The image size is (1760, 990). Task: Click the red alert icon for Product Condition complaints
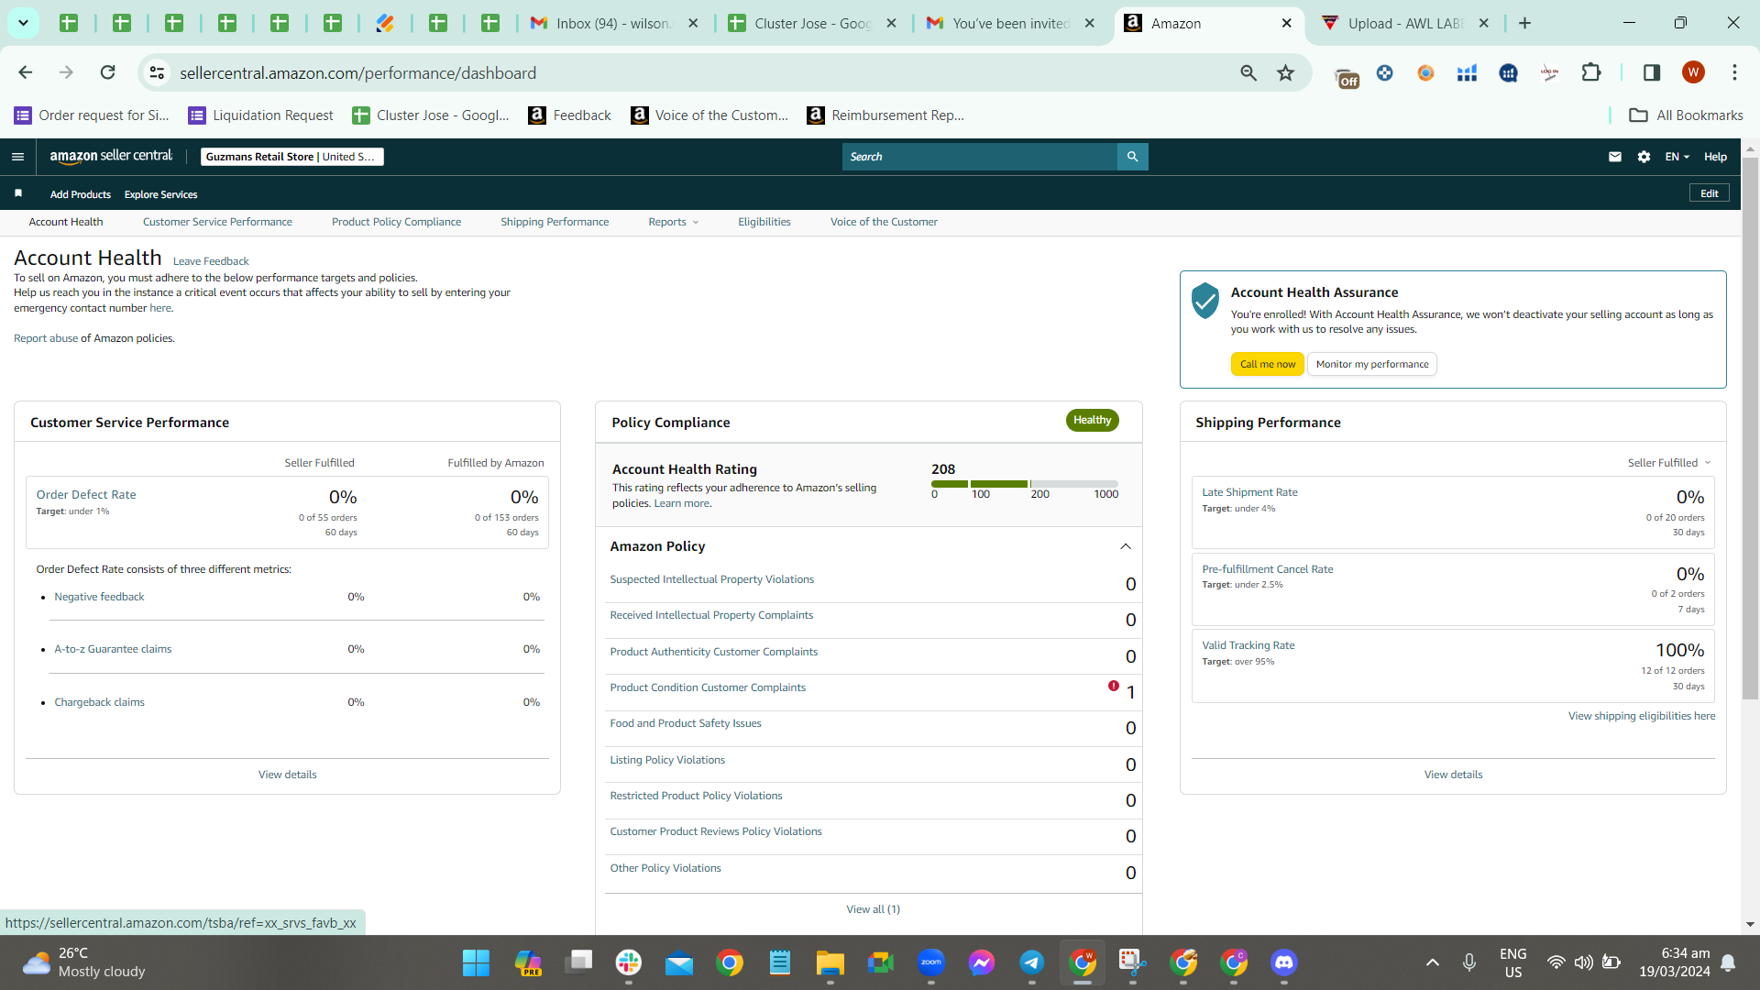1113,686
